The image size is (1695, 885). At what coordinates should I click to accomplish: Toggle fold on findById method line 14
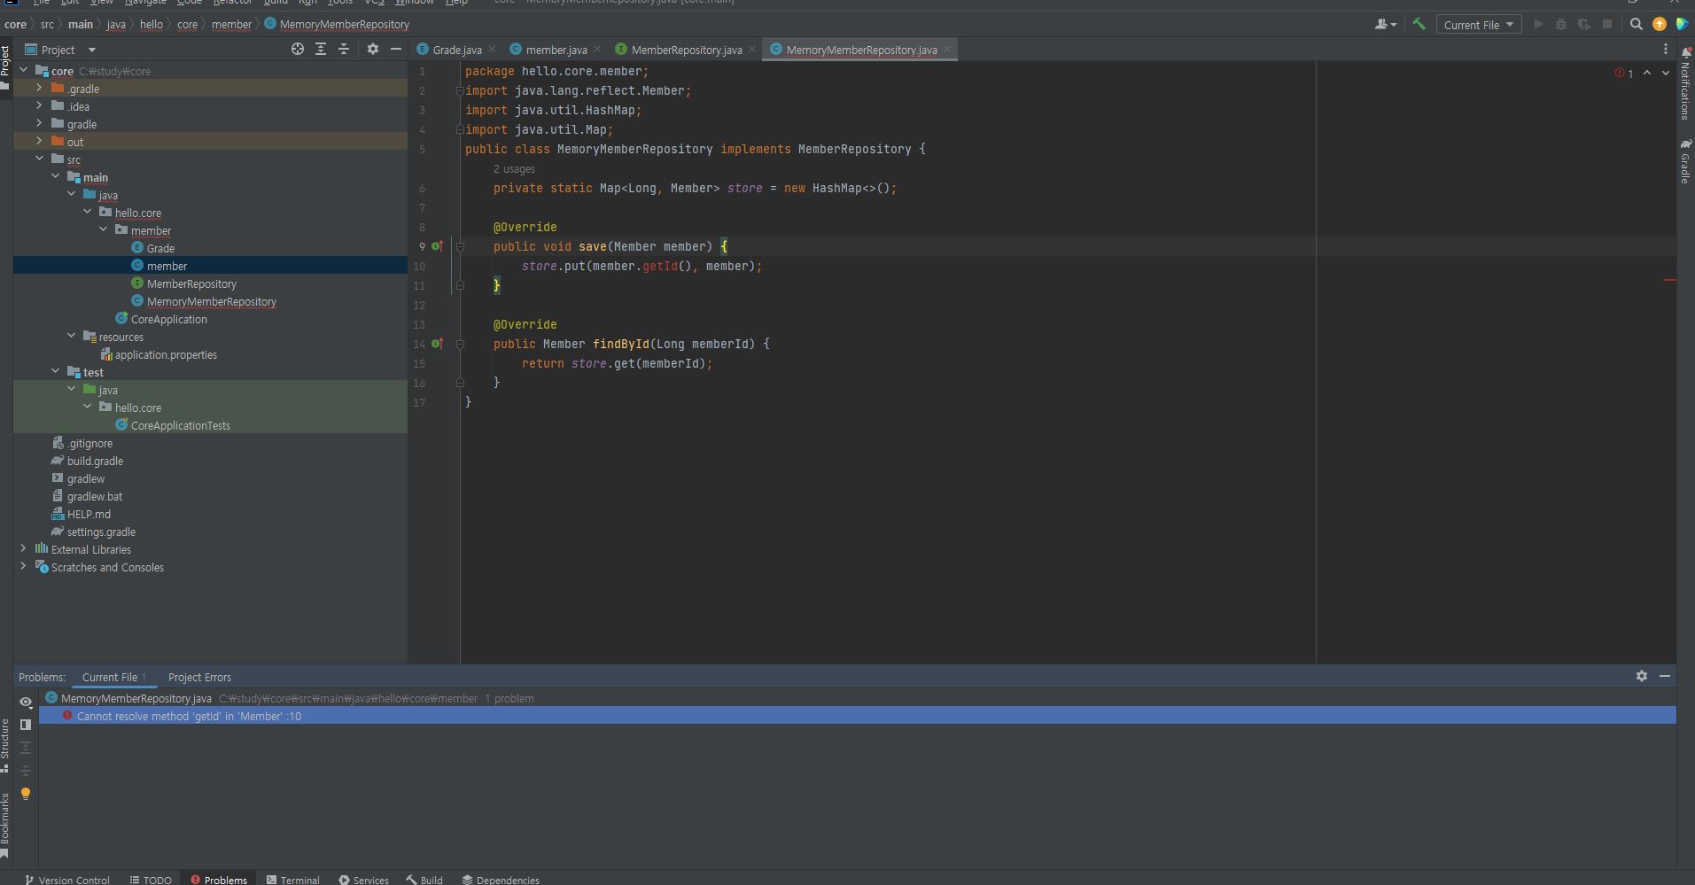coord(460,344)
